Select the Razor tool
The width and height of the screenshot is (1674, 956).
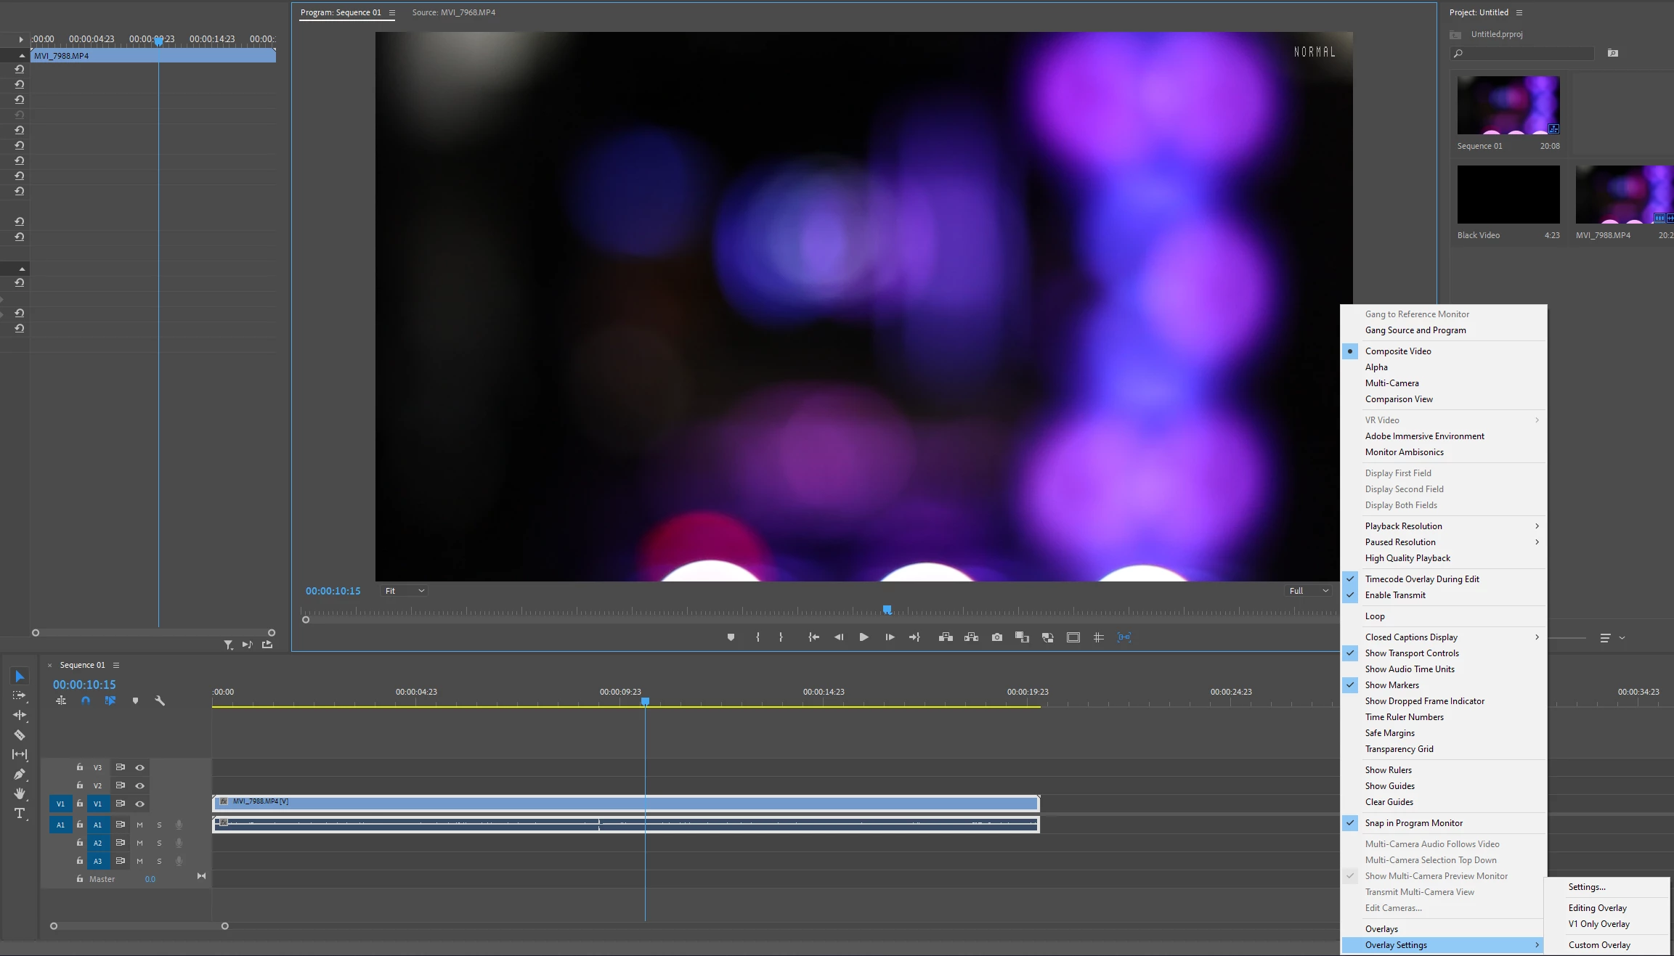coord(20,735)
